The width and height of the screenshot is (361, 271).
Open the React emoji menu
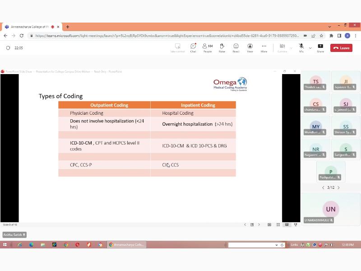click(236, 47)
